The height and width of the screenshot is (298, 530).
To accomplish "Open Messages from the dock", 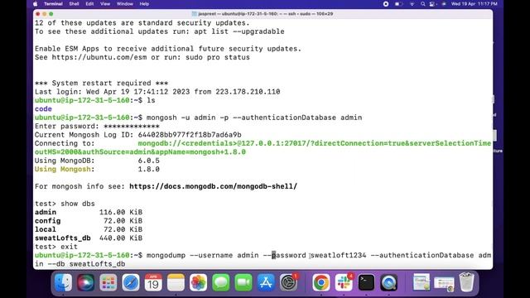I will [x=221, y=282].
